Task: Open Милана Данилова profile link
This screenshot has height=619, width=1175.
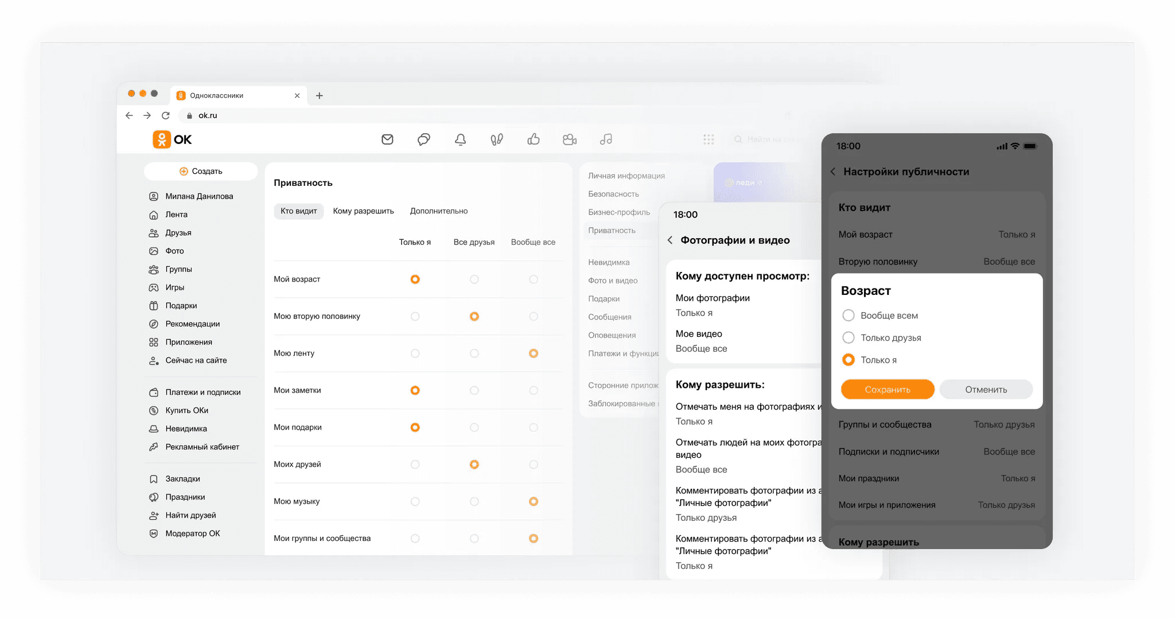Action: click(199, 196)
